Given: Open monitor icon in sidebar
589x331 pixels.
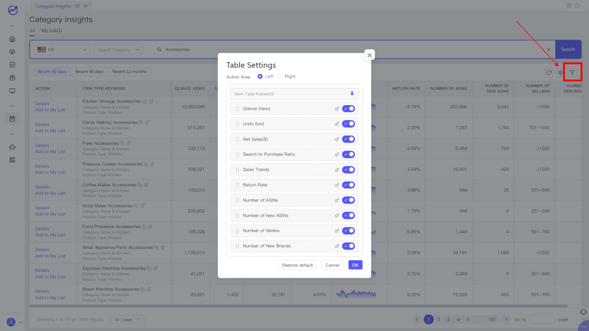Looking at the screenshot, I should (x=13, y=91).
